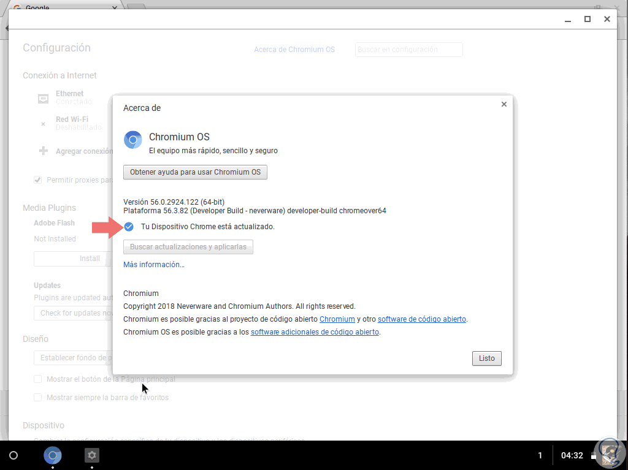Screen dimensions: 628x470
Task: Open the Más información link
Action: [154, 265]
